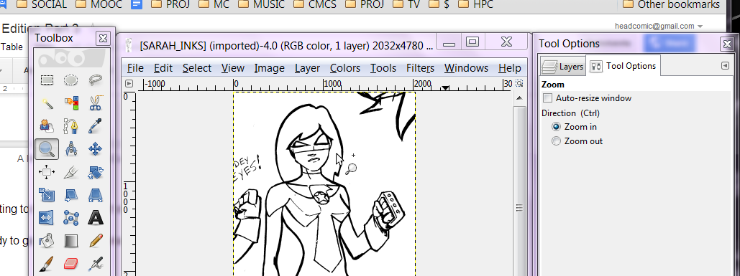Open the image menu triangle at ruler corner
This screenshot has width=740, height=276.
click(129, 83)
